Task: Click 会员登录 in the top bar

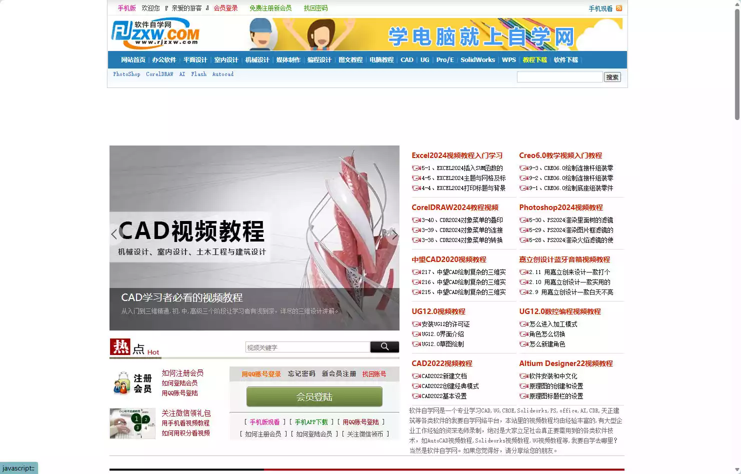Action: point(225,8)
